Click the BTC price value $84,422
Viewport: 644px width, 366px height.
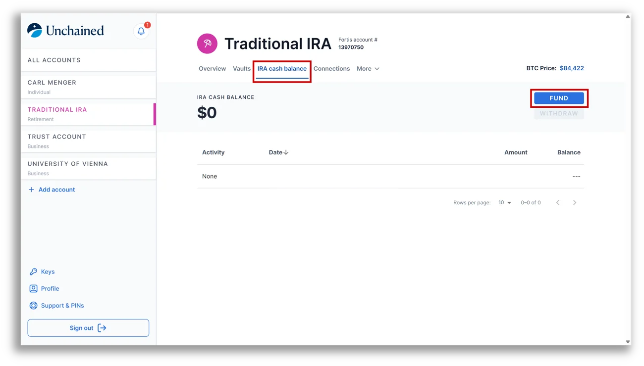pos(572,68)
